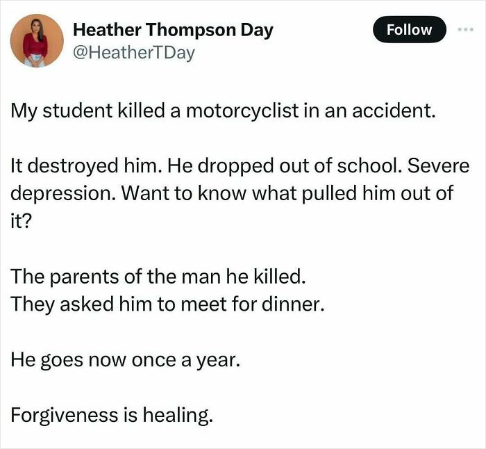Open the Heather Thompson Day display name

click(x=173, y=30)
